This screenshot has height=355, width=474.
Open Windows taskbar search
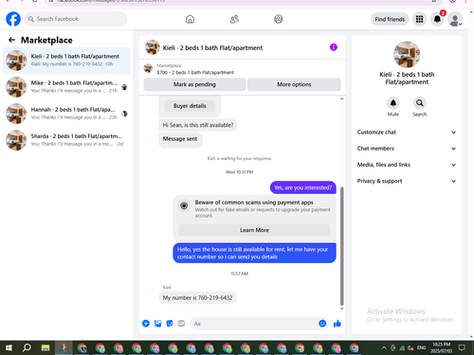[x=27, y=347]
